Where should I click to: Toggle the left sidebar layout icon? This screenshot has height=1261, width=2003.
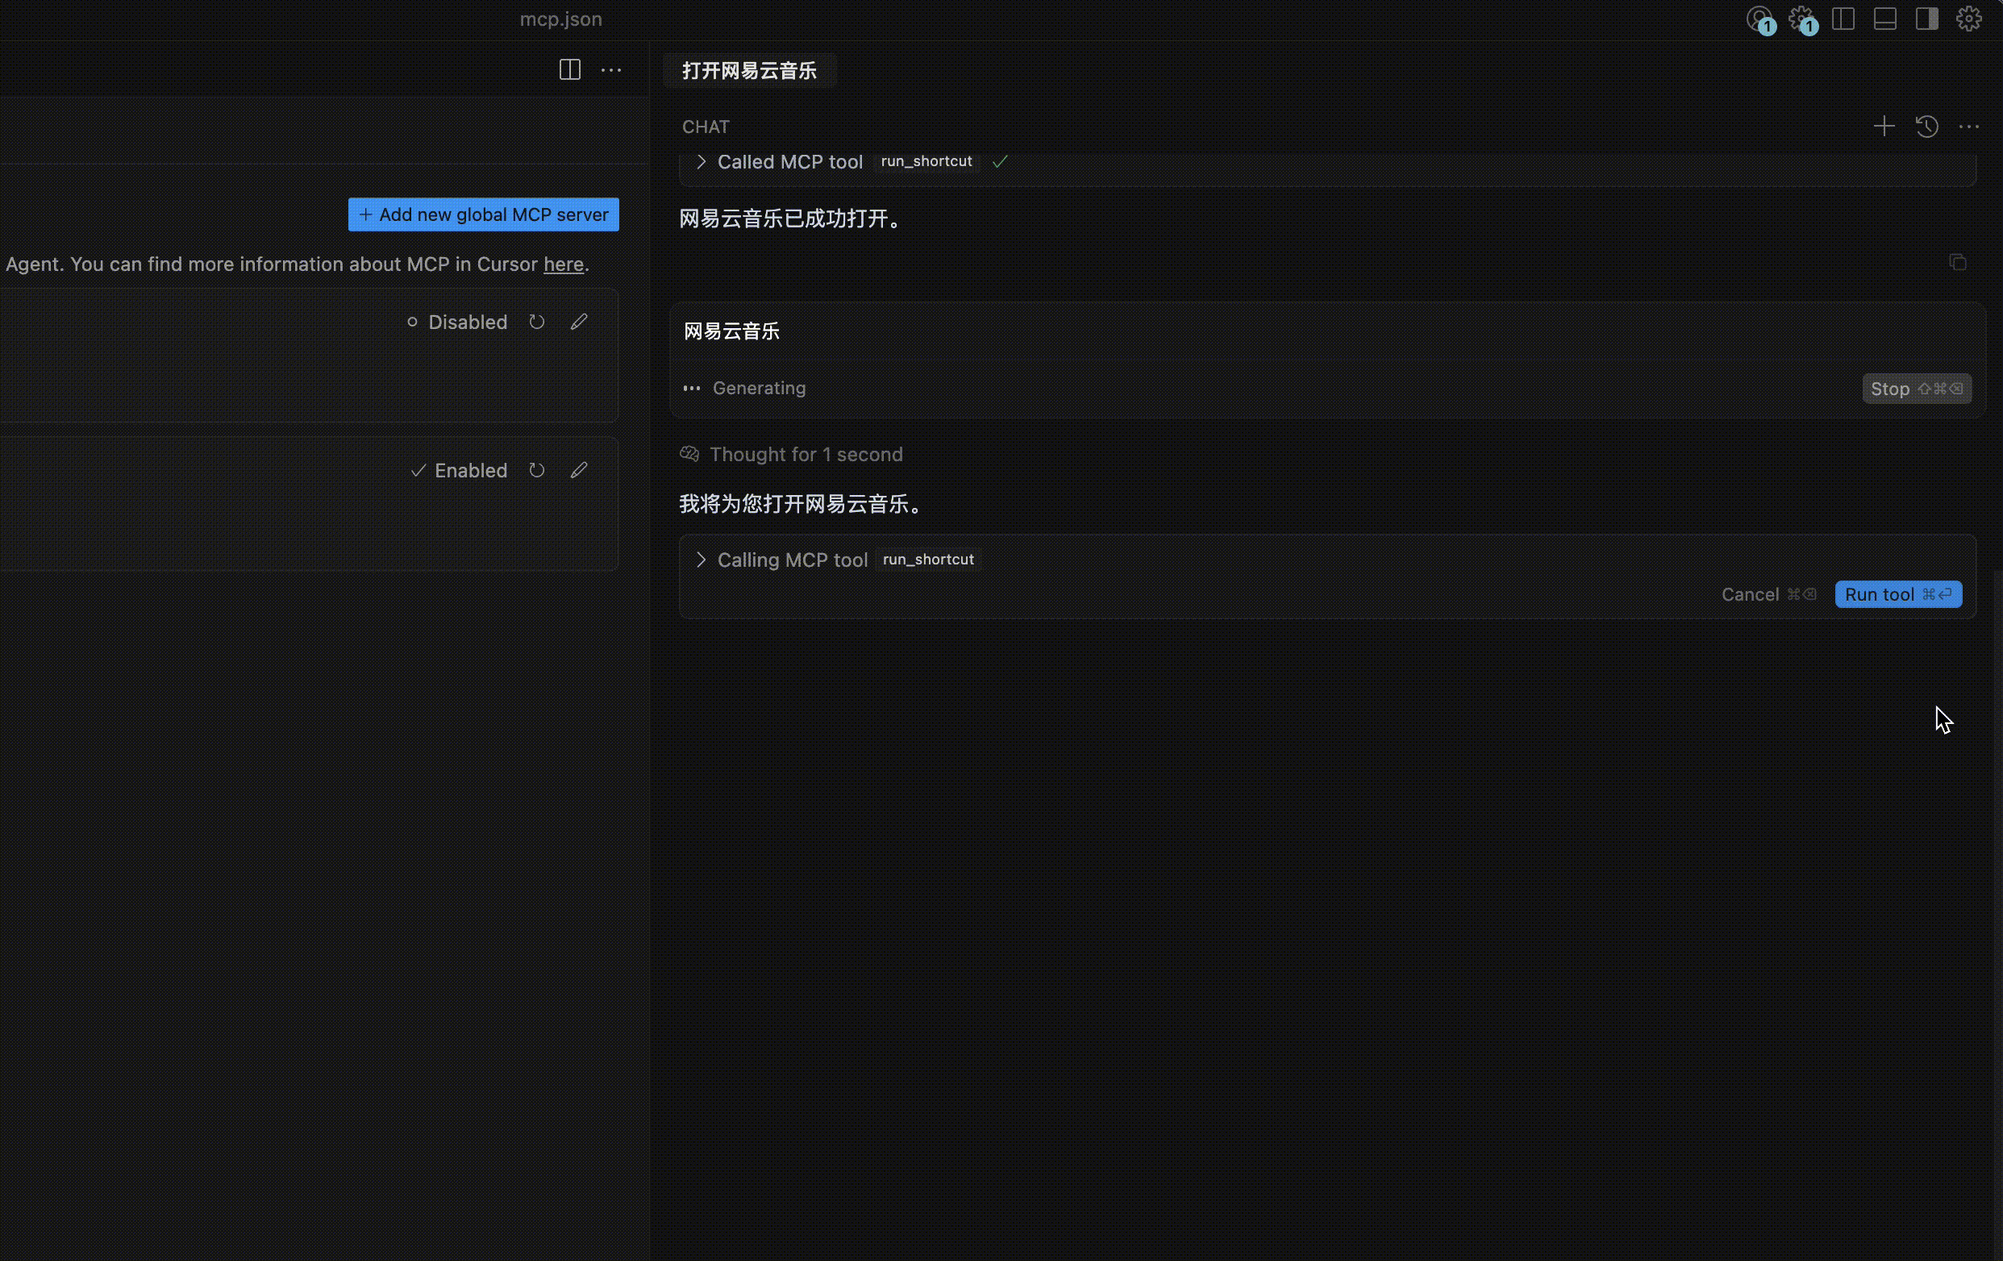pyautogui.click(x=1843, y=19)
